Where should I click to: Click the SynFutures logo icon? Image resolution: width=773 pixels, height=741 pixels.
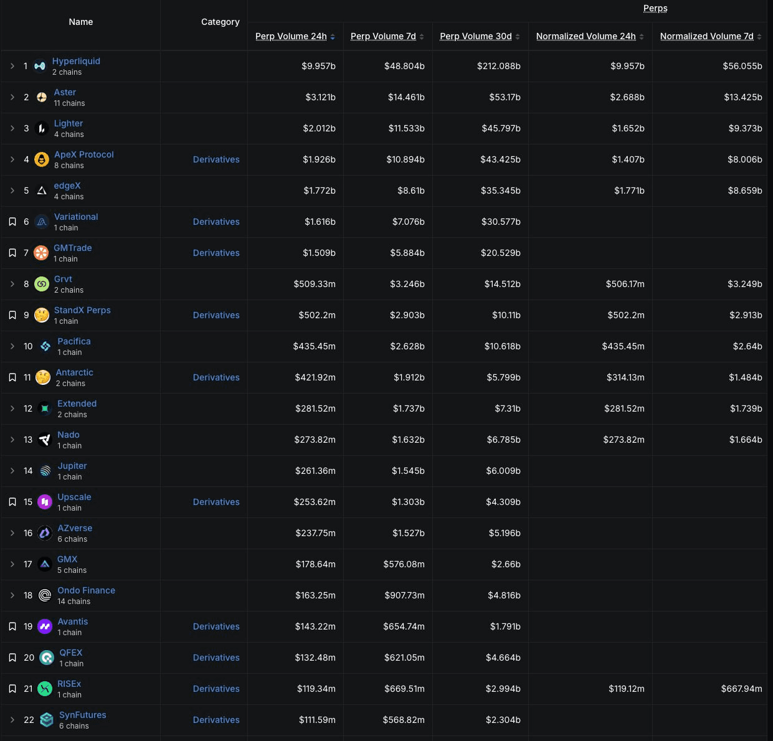coord(47,720)
